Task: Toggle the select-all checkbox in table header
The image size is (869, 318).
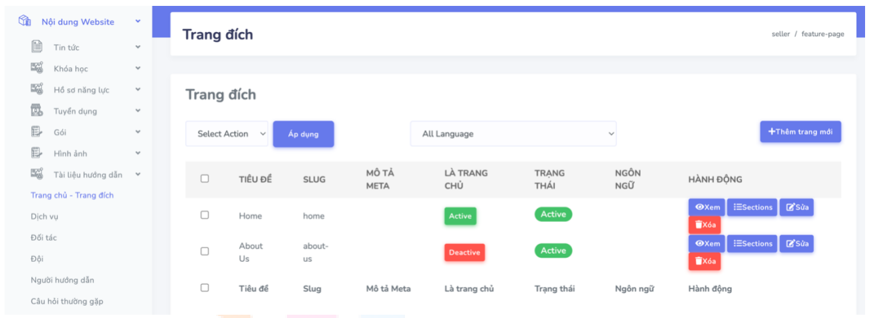Action: [x=204, y=179]
